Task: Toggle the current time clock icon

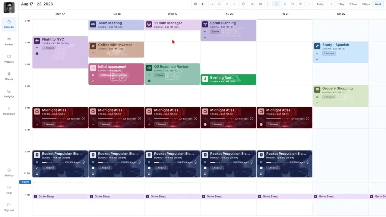Action: pos(276,4)
